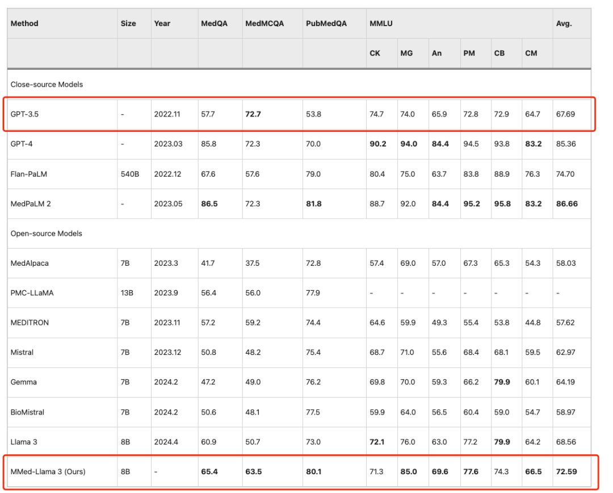
Task: Select MedPaLM 2's year 2023.05
Action: click(x=168, y=204)
